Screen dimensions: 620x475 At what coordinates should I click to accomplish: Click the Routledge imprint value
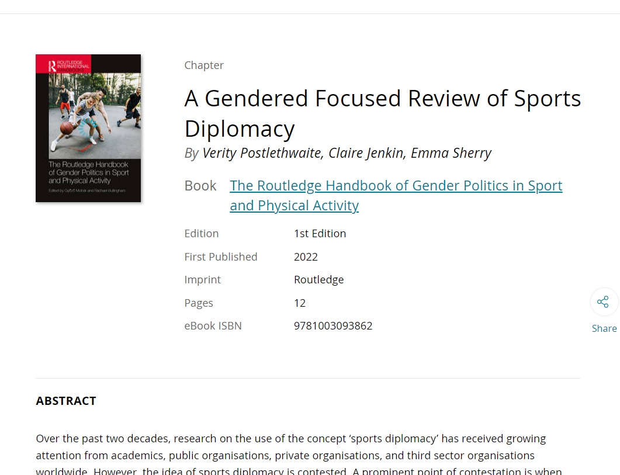318,280
